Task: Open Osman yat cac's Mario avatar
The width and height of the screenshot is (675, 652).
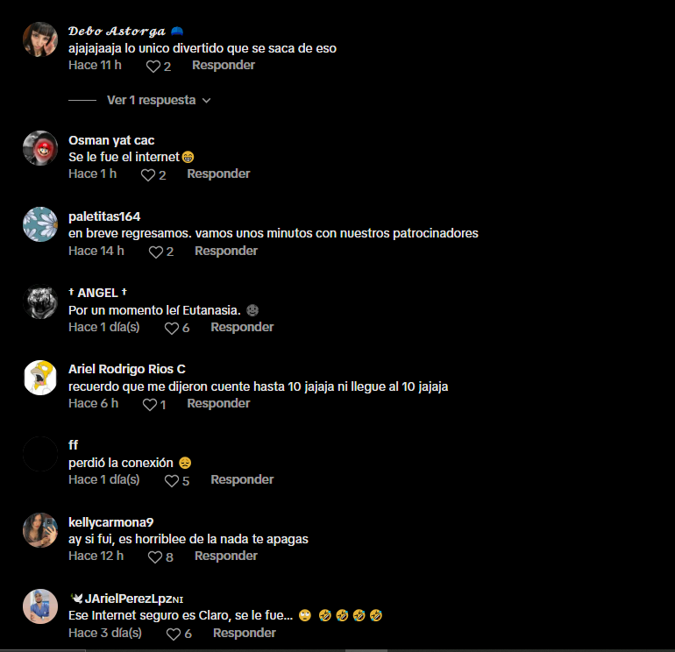Action: coord(40,148)
